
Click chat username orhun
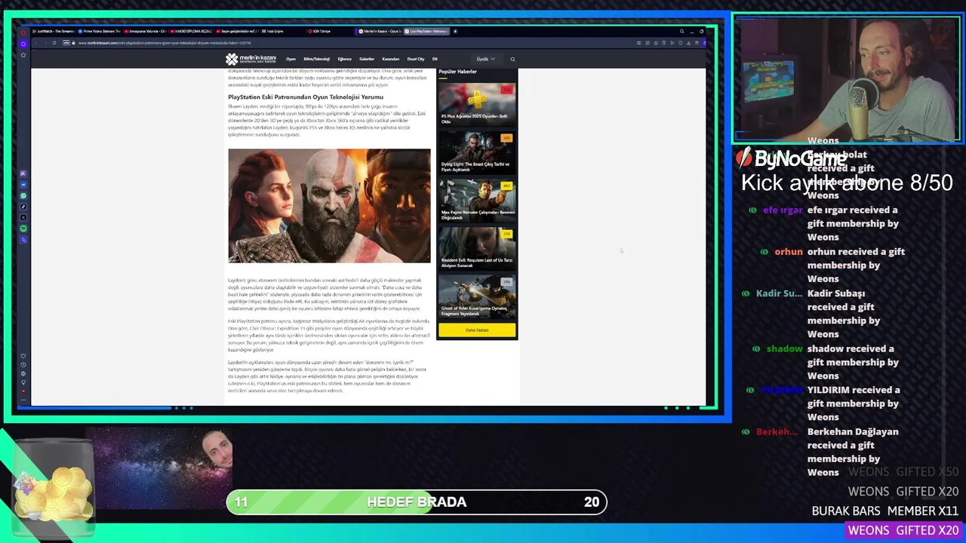[x=789, y=252]
